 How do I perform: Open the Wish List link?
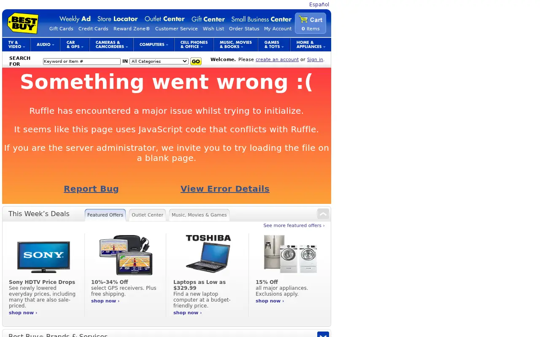[213, 29]
